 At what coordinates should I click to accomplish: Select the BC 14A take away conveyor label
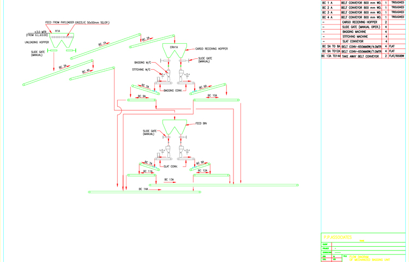(143, 189)
